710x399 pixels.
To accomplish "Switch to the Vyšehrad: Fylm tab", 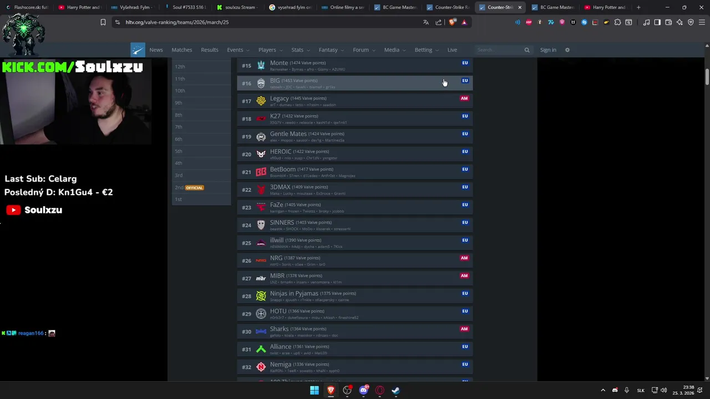I will (131, 7).
